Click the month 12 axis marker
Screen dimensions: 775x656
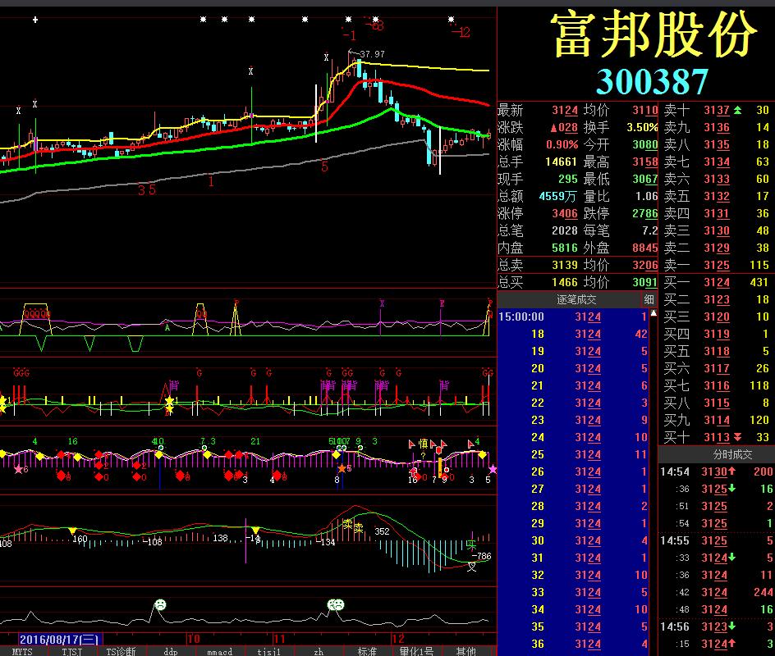[398, 639]
